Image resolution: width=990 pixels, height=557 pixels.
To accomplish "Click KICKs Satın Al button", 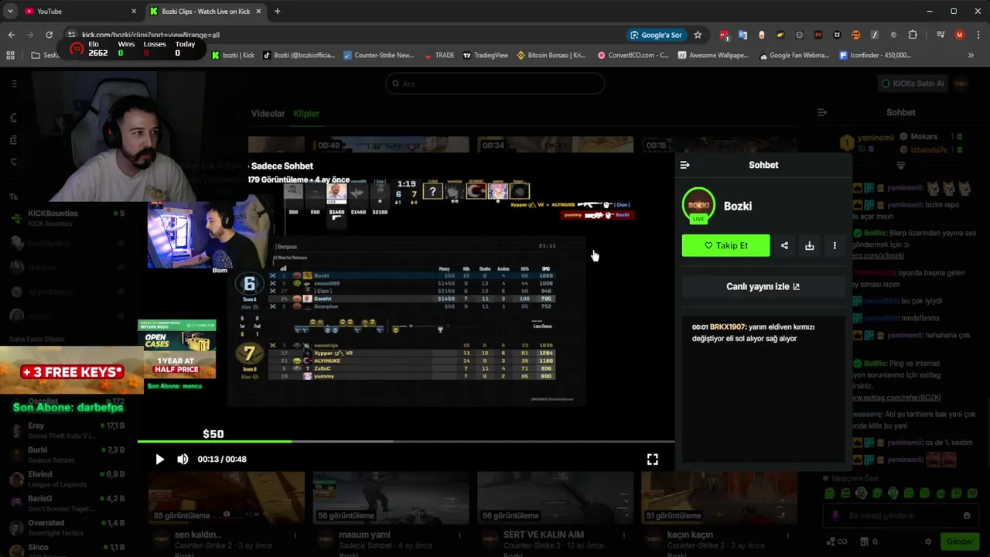I will (913, 84).
